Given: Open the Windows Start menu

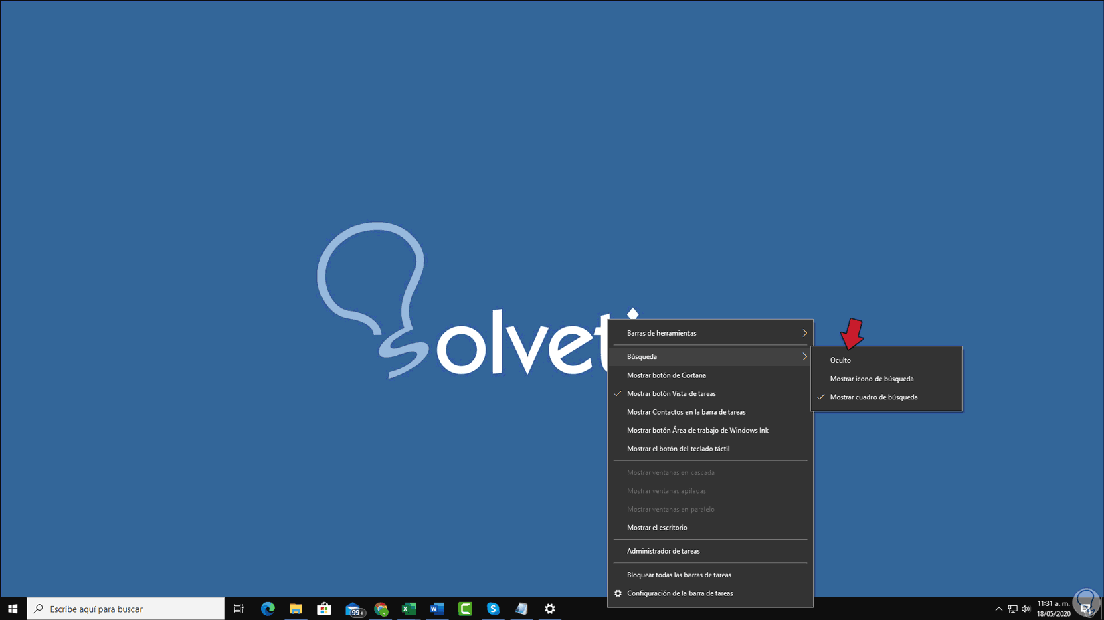Looking at the screenshot, I should pos(13,609).
